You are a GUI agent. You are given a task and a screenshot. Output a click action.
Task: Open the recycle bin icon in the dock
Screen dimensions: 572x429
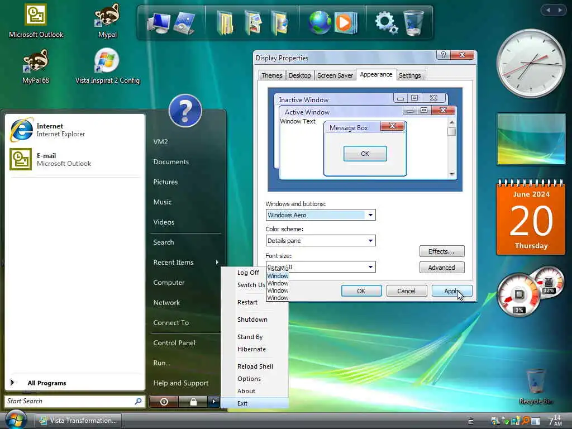pos(413,23)
